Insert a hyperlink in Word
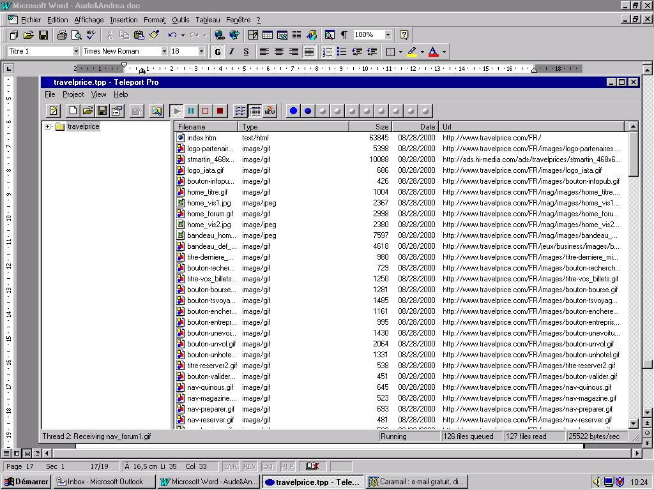The height and width of the screenshot is (490, 654). [x=220, y=35]
